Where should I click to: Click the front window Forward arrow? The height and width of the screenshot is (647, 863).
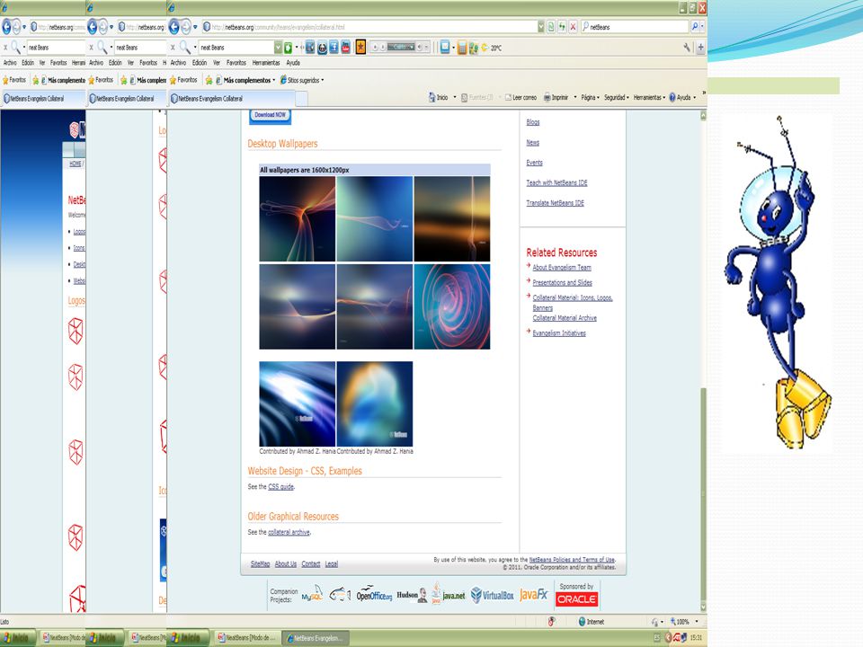pos(187,26)
